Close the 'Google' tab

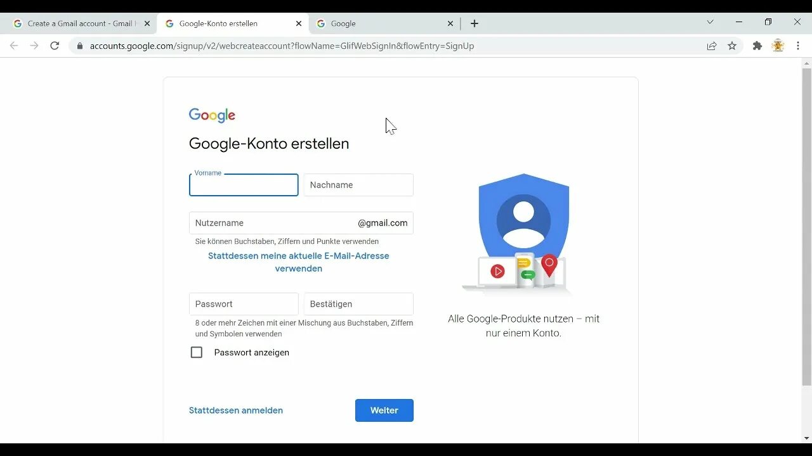[x=450, y=23]
